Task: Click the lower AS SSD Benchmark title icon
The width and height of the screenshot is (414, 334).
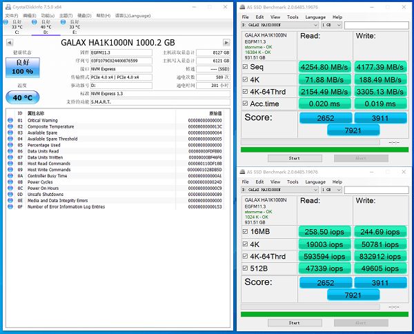Action: pyautogui.click(x=242, y=172)
